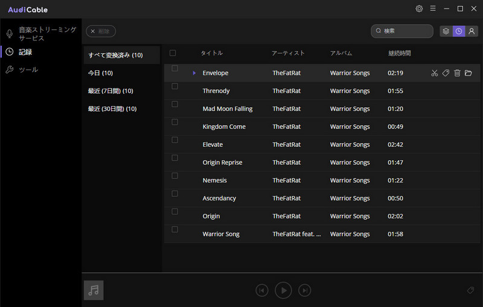Screen dimensions: 483x307
Task: Check the box for the Nemesis track
Action: (174, 176)
